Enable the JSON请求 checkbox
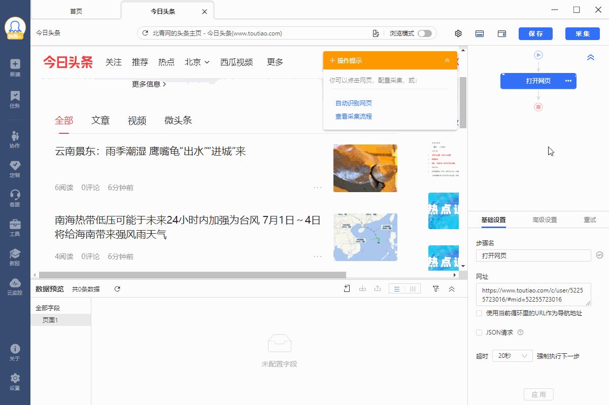This screenshot has width=609, height=405. coord(479,333)
